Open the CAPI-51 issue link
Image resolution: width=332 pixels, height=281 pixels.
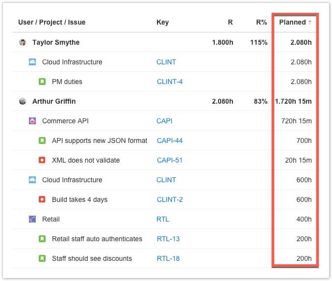[170, 160]
